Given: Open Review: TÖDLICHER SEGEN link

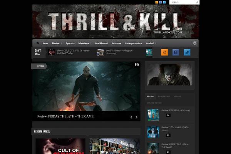Looking at the screenshot, I should click(175, 129).
